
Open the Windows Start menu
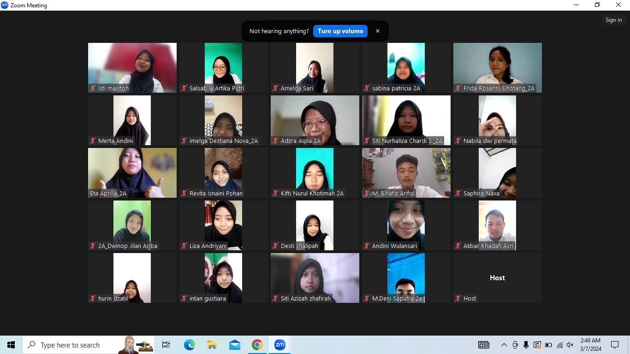11,345
